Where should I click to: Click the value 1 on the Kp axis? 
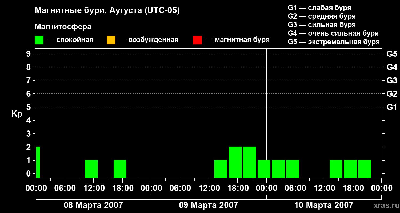pyautogui.click(x=29, y=161)
